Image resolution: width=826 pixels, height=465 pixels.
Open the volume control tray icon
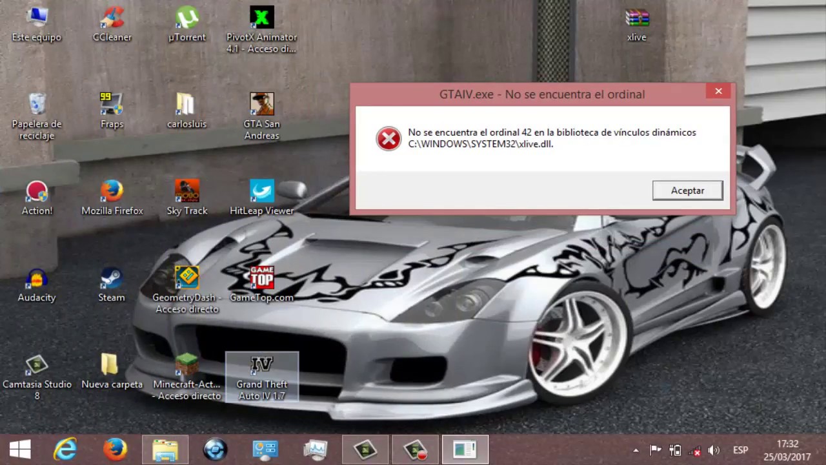[714, 450]
